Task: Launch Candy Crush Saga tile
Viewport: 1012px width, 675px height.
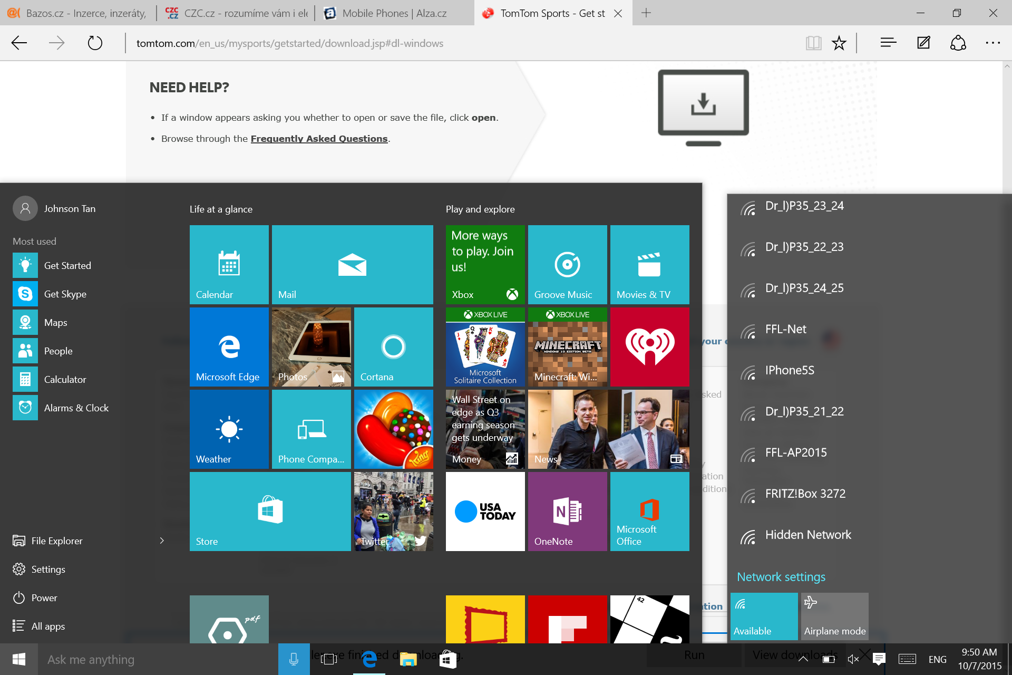Action: 393,429
